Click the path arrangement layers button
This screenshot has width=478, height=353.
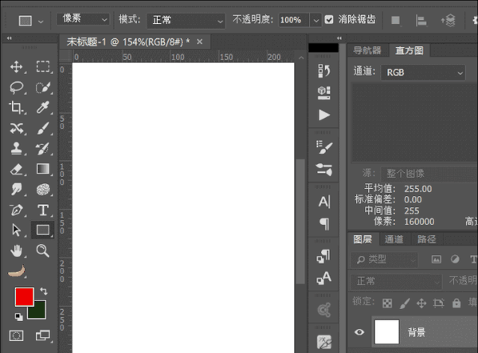tap(448, 21)
